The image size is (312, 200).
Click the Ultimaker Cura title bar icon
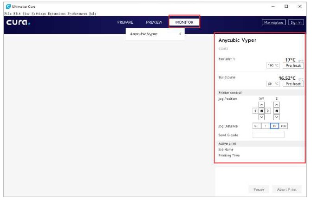8,6
